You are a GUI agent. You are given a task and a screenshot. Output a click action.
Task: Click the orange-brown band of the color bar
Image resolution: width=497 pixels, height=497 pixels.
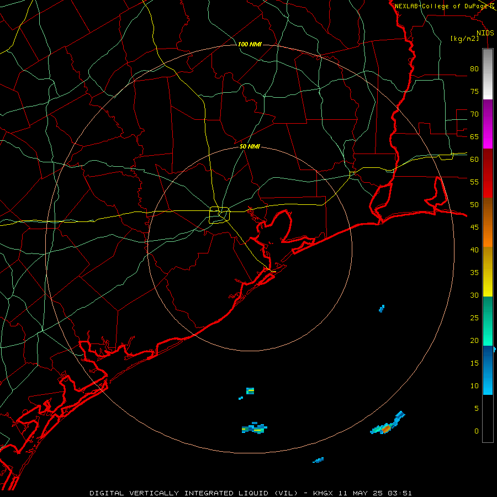click(488, 222)
